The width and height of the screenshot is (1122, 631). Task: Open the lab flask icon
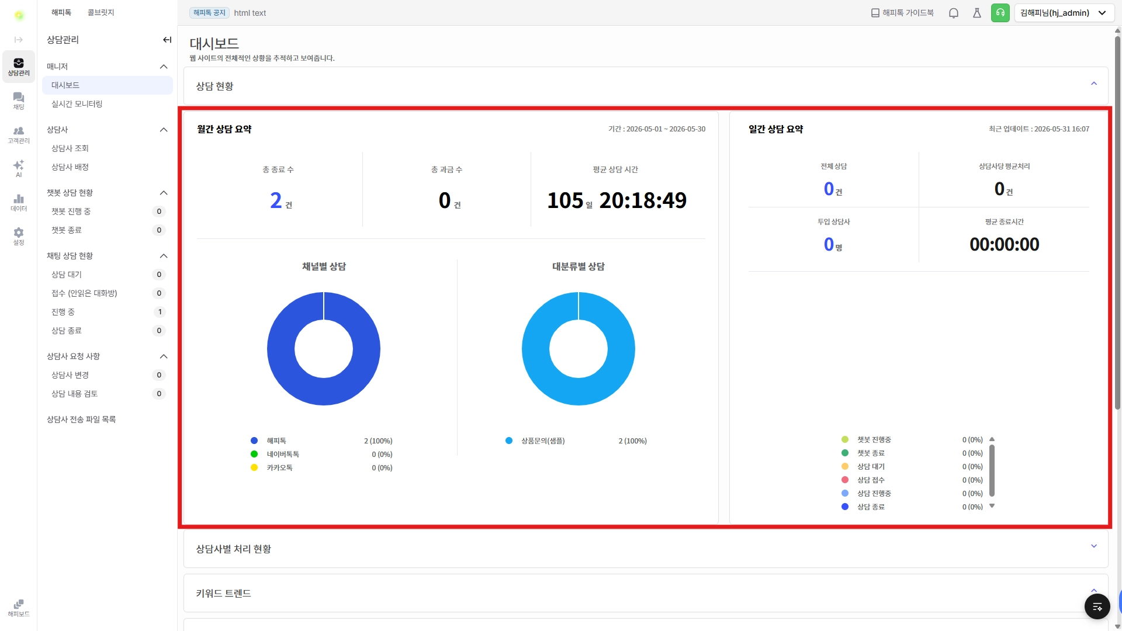[977, 13]
